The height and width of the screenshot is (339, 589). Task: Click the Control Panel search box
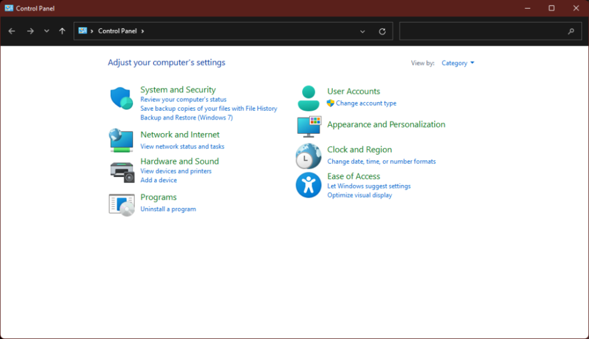tap(483, 31)
